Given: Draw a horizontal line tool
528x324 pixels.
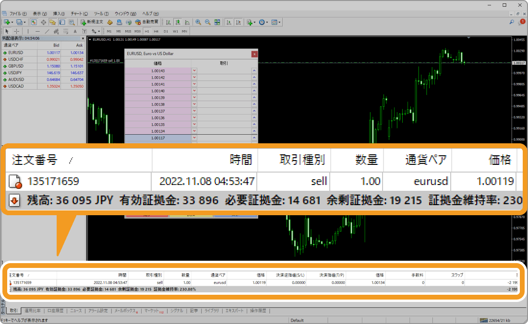Looking at the screenshot, I should (37, 31).
